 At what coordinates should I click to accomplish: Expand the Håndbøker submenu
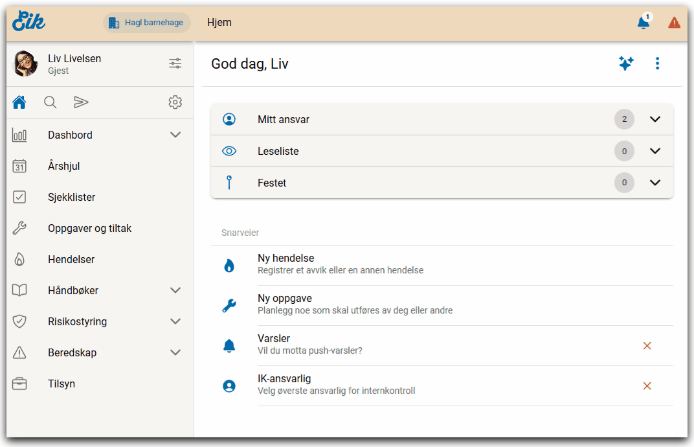point(175,290)
